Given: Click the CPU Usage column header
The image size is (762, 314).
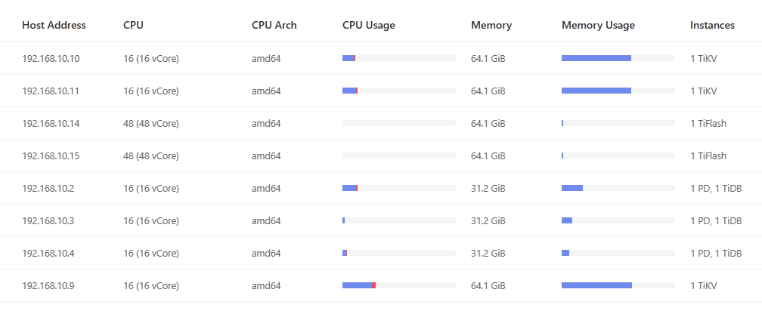Looking at the screenshot, I should [x=368, y=25].
